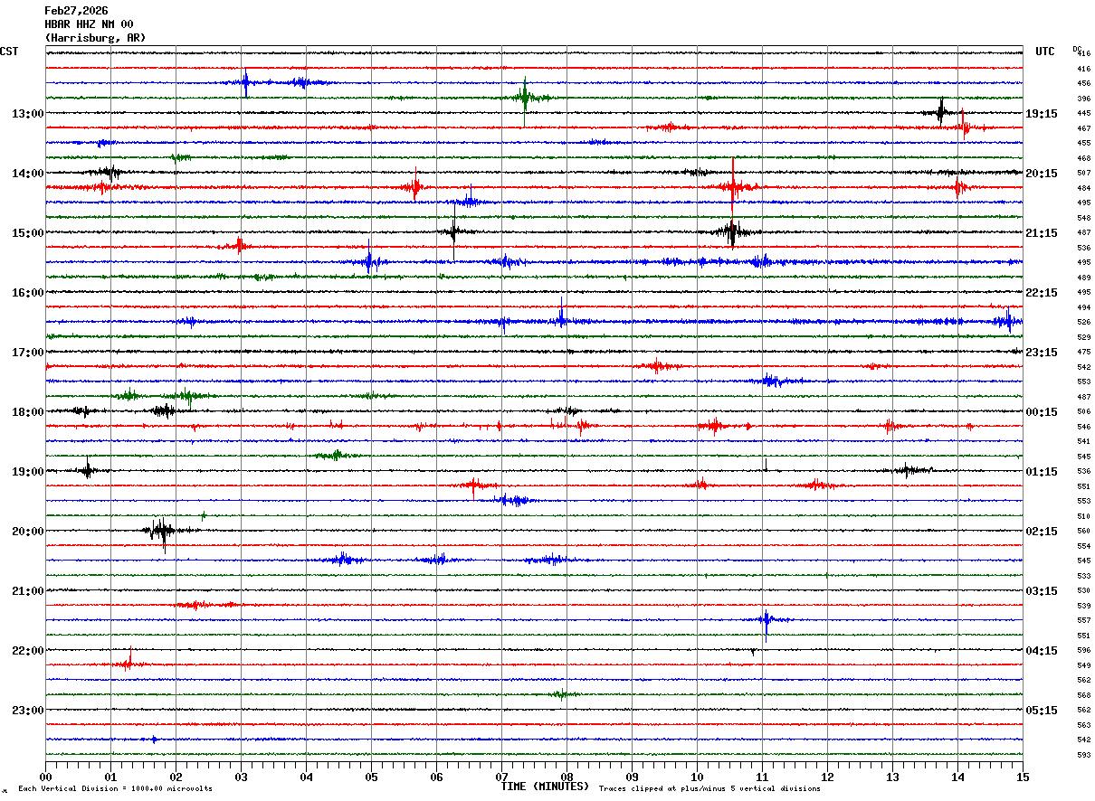
Task: Select the HBAR HHZ NM 00 station title
Action: coord(89,24)
